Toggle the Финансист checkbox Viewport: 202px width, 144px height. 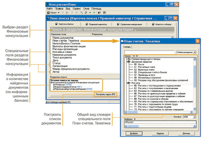[x=54, y=85]
